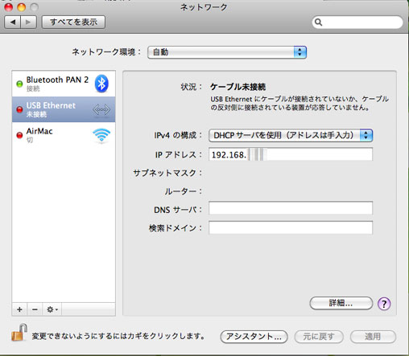Viewport: 409px width, 356px height.
Task: Click the ケーブル未接続 status text
Action: (238, 87)
